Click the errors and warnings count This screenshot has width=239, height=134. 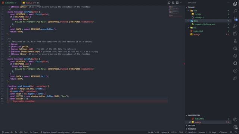tap(24, 133)
